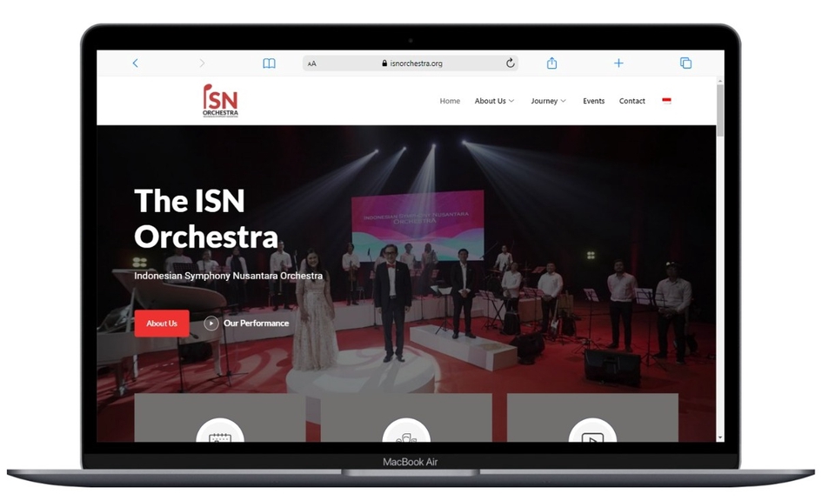Image resolution: width=835 pixels, height=501 pixels.
Task: Click the ISN Orchestra logo
Action: click(x=220, y=101)
